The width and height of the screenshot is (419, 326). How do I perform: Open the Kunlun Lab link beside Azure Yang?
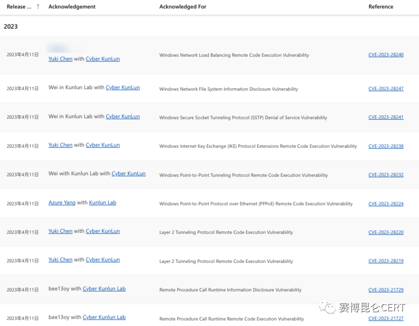click(x=103, y=202)
